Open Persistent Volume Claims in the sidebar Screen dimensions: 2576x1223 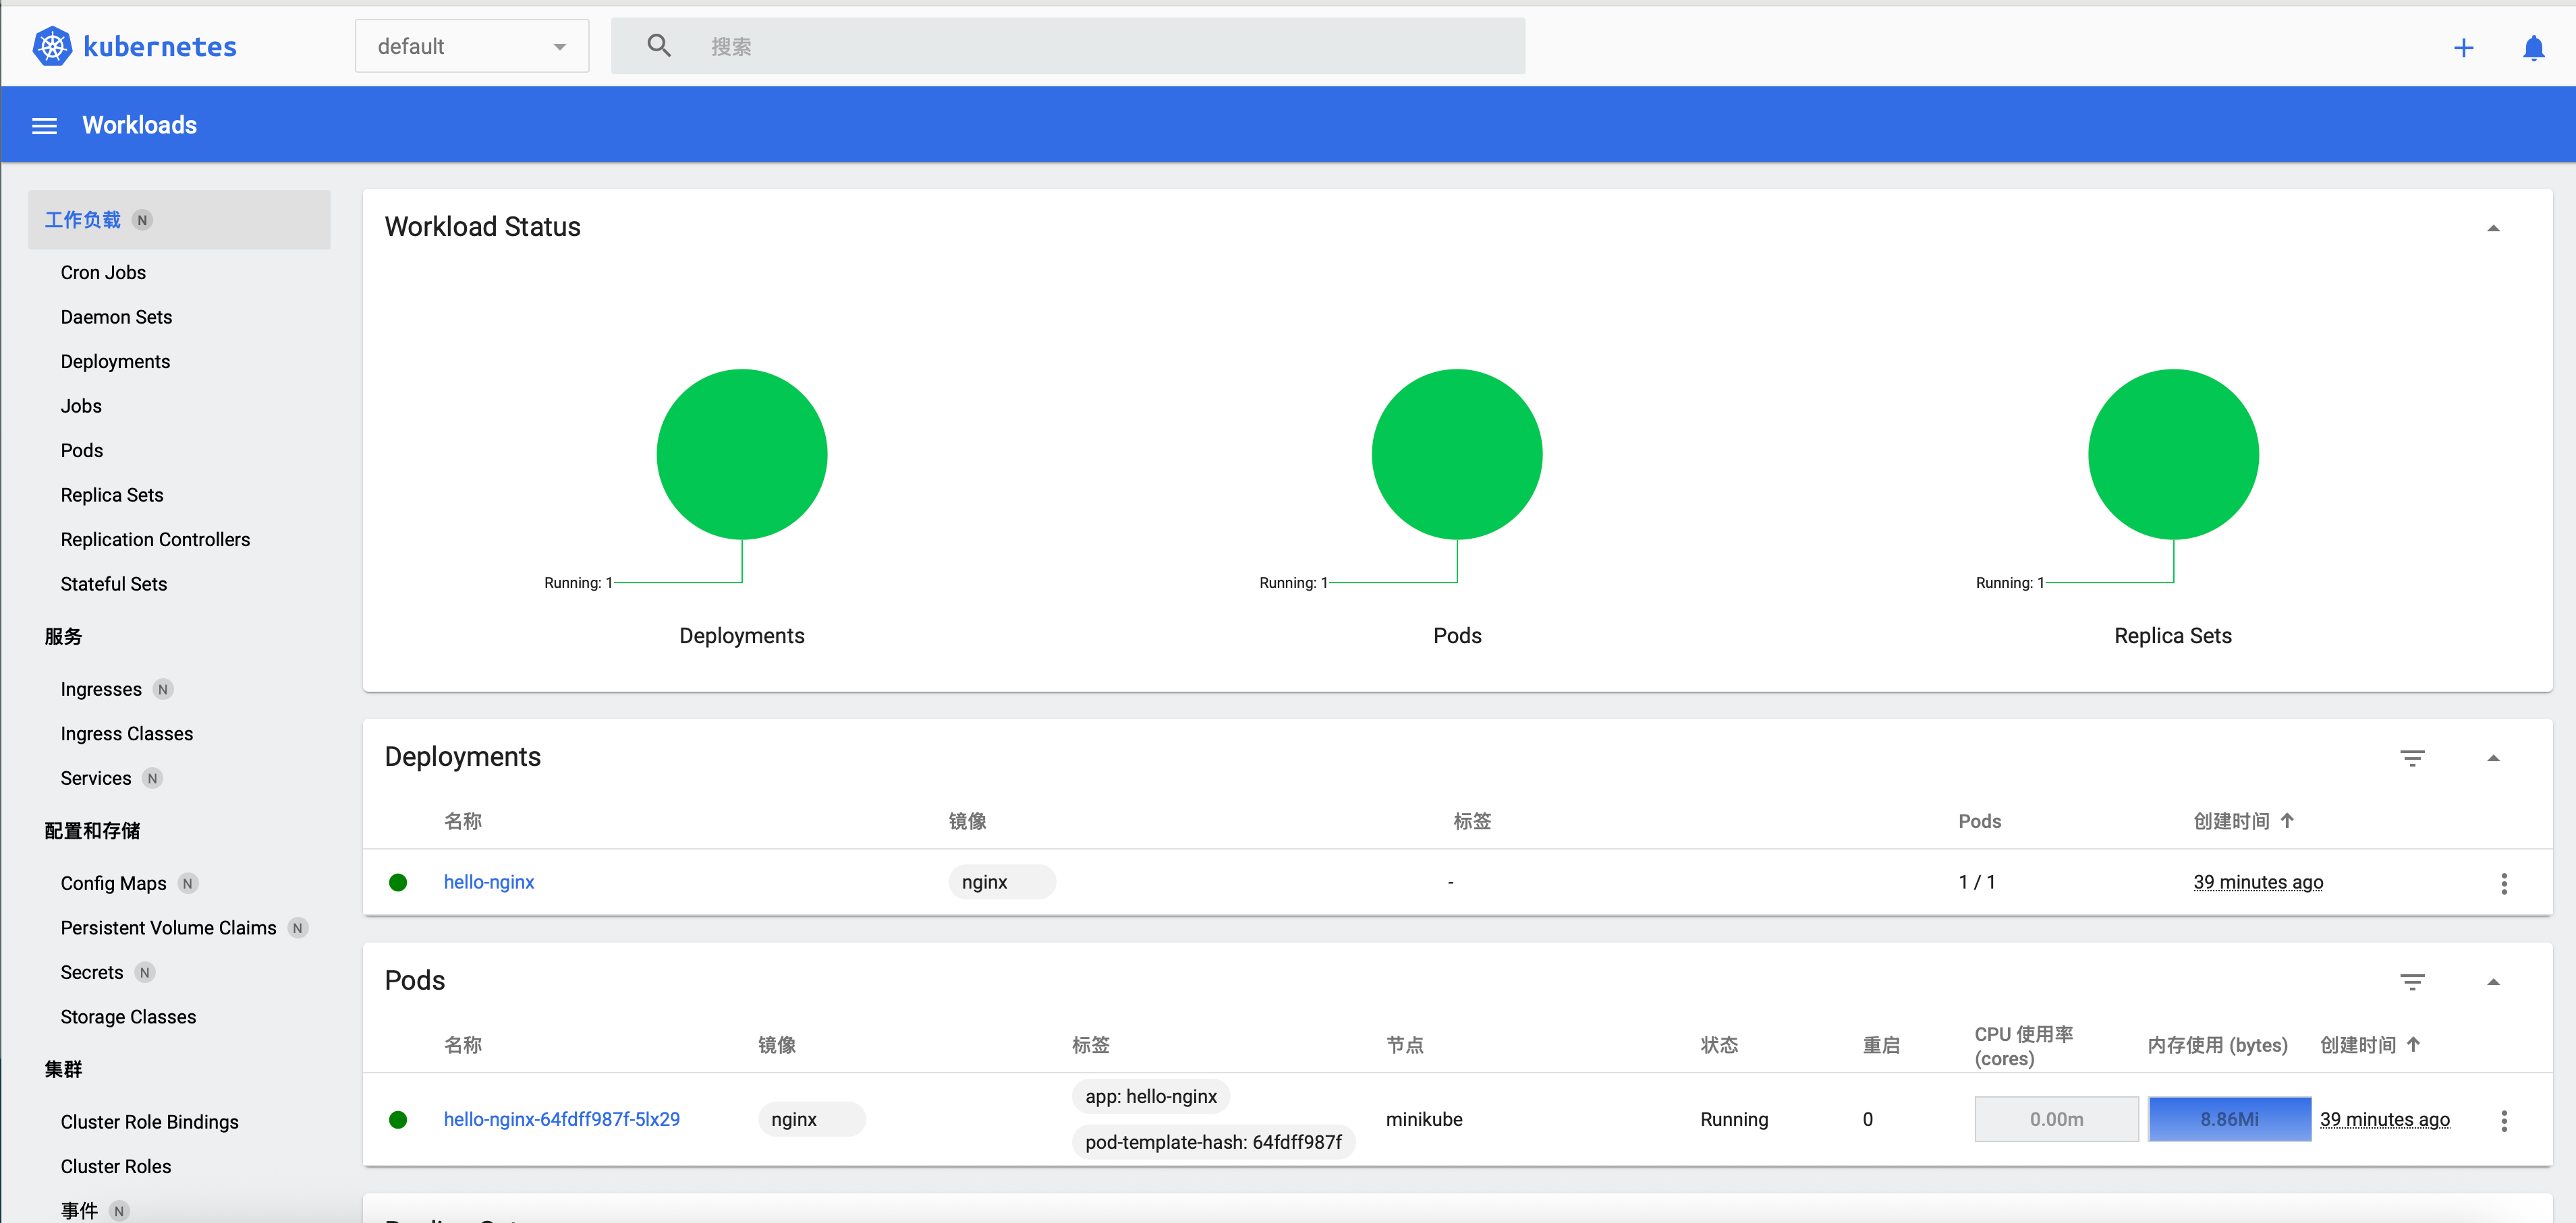[168, 928]
